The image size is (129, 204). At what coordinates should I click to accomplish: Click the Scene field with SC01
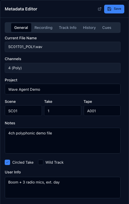(23, 111)
